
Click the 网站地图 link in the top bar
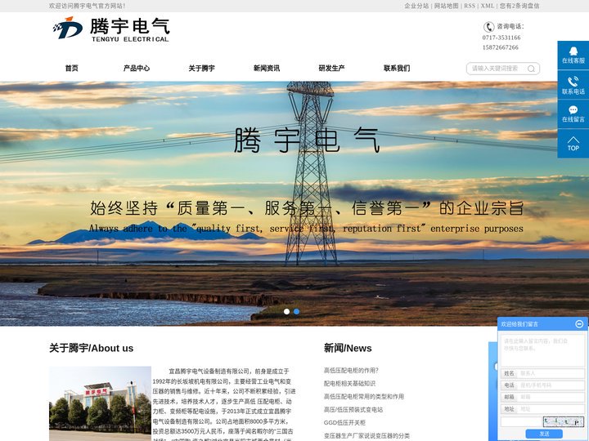click(447, 6)
